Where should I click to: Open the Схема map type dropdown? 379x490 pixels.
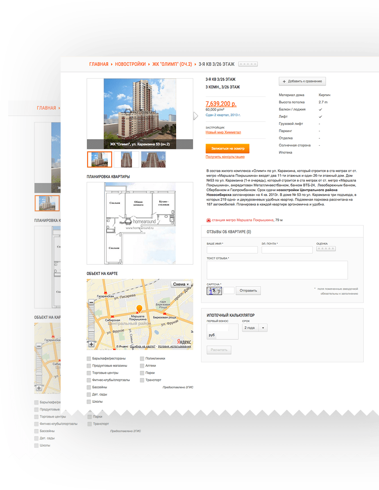coord(181,284)
